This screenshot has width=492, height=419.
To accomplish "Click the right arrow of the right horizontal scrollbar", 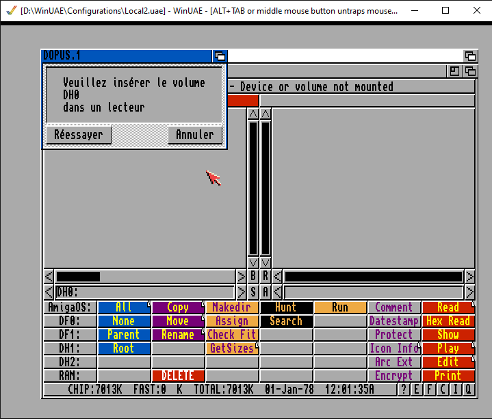I will (469, 277).
